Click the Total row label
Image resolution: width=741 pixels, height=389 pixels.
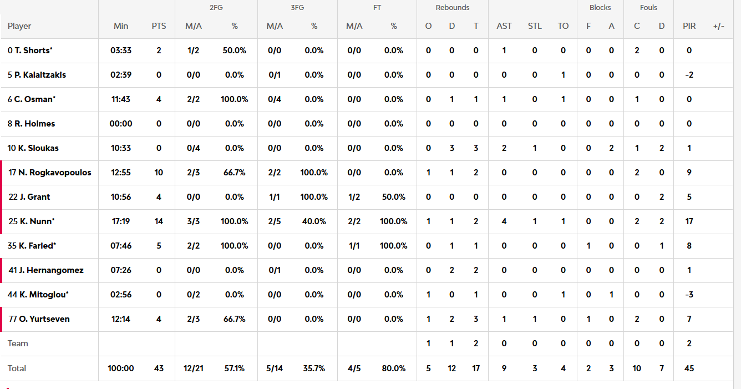pyautogui.click(x=17, y=368)
